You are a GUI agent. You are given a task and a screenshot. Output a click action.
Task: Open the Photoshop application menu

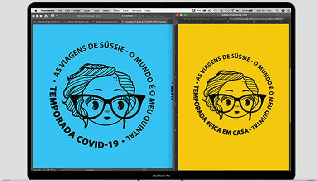click(x=48, y=10)
